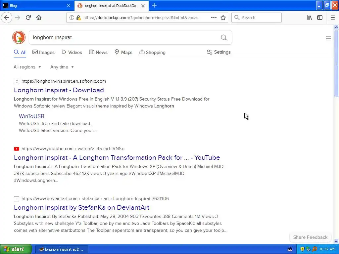Bookmark this page with the star

coord(223,18)
